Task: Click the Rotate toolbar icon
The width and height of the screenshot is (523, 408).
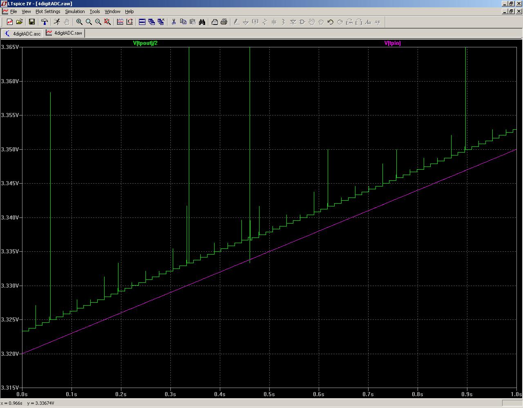Action: 349,22
